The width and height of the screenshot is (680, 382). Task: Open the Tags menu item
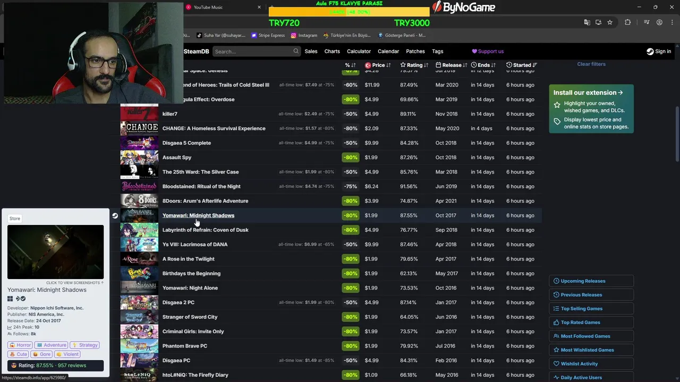[438, 51]
